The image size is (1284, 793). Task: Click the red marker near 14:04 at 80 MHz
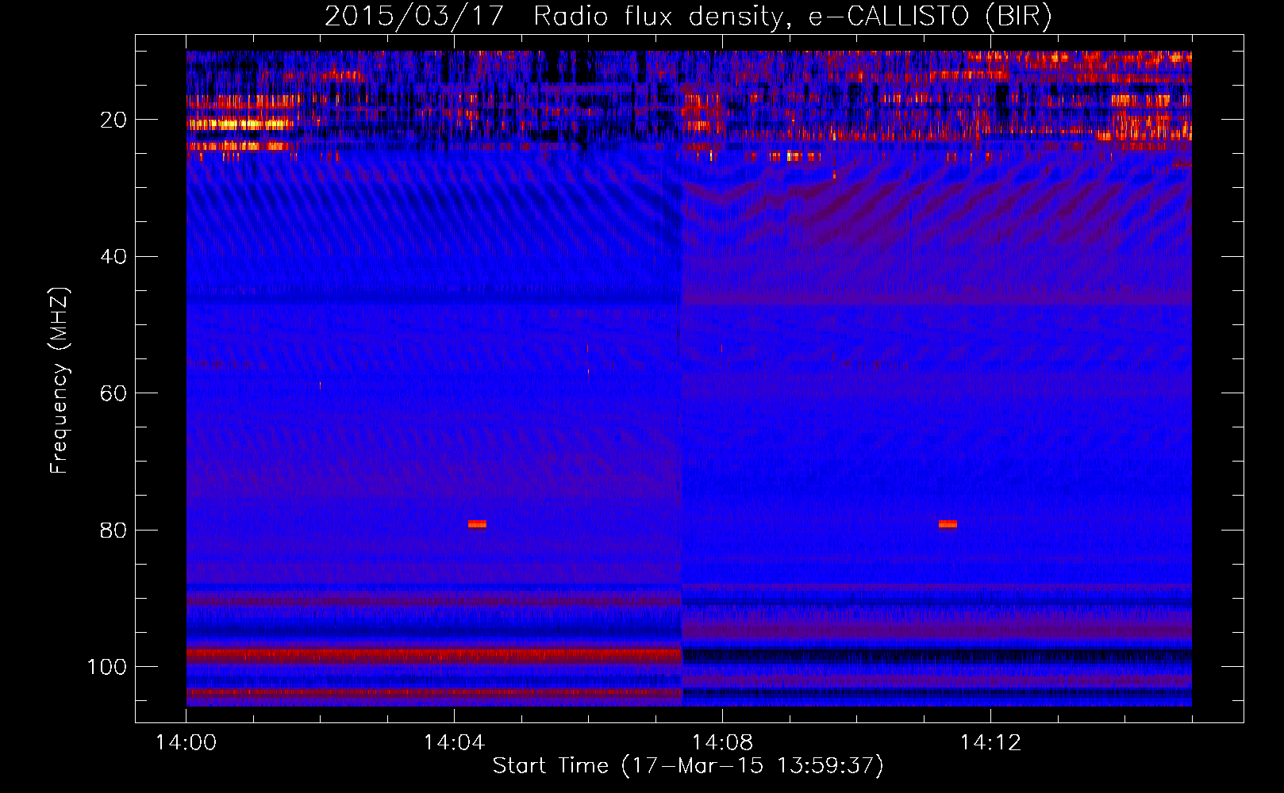point(477,524)
